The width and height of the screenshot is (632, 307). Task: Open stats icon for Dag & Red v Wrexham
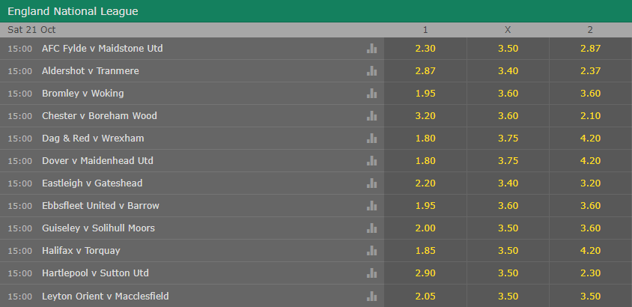pos(371,139)
